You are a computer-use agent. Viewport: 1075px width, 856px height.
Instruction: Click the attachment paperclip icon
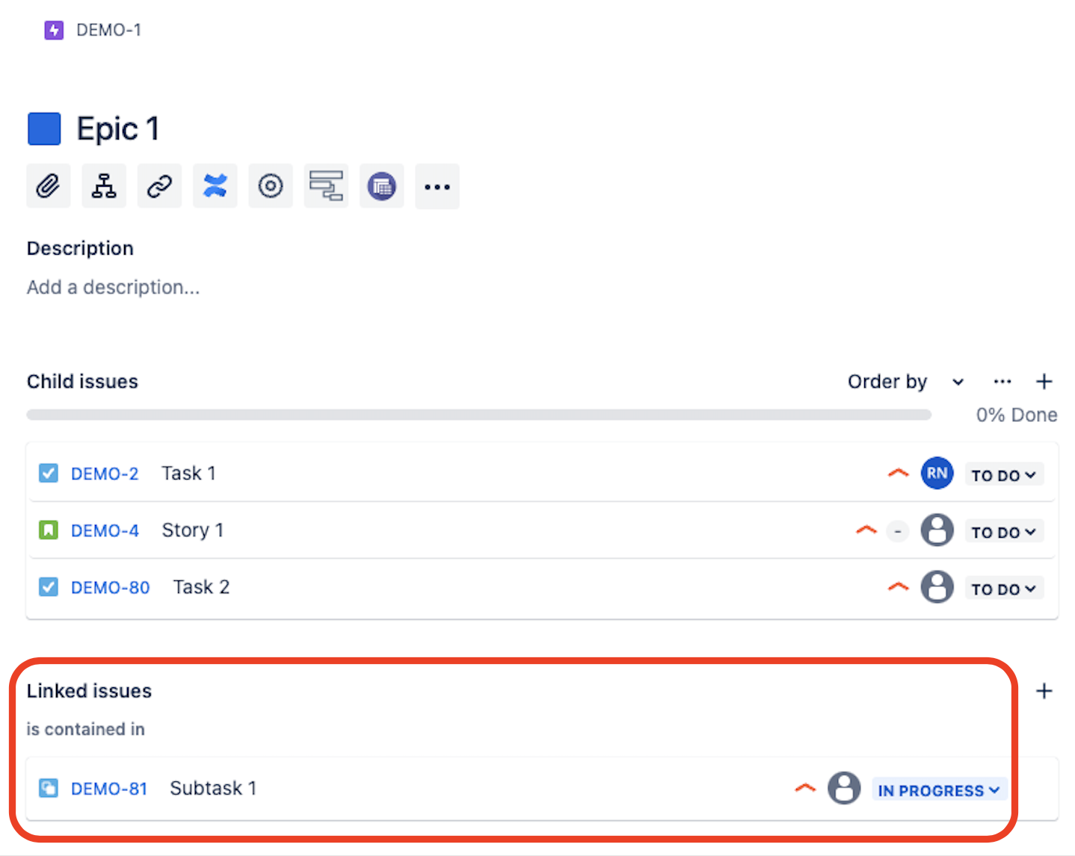[x=49, y=186]
